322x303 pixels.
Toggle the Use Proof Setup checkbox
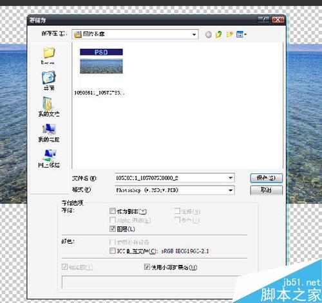click(x=113, y=242)
